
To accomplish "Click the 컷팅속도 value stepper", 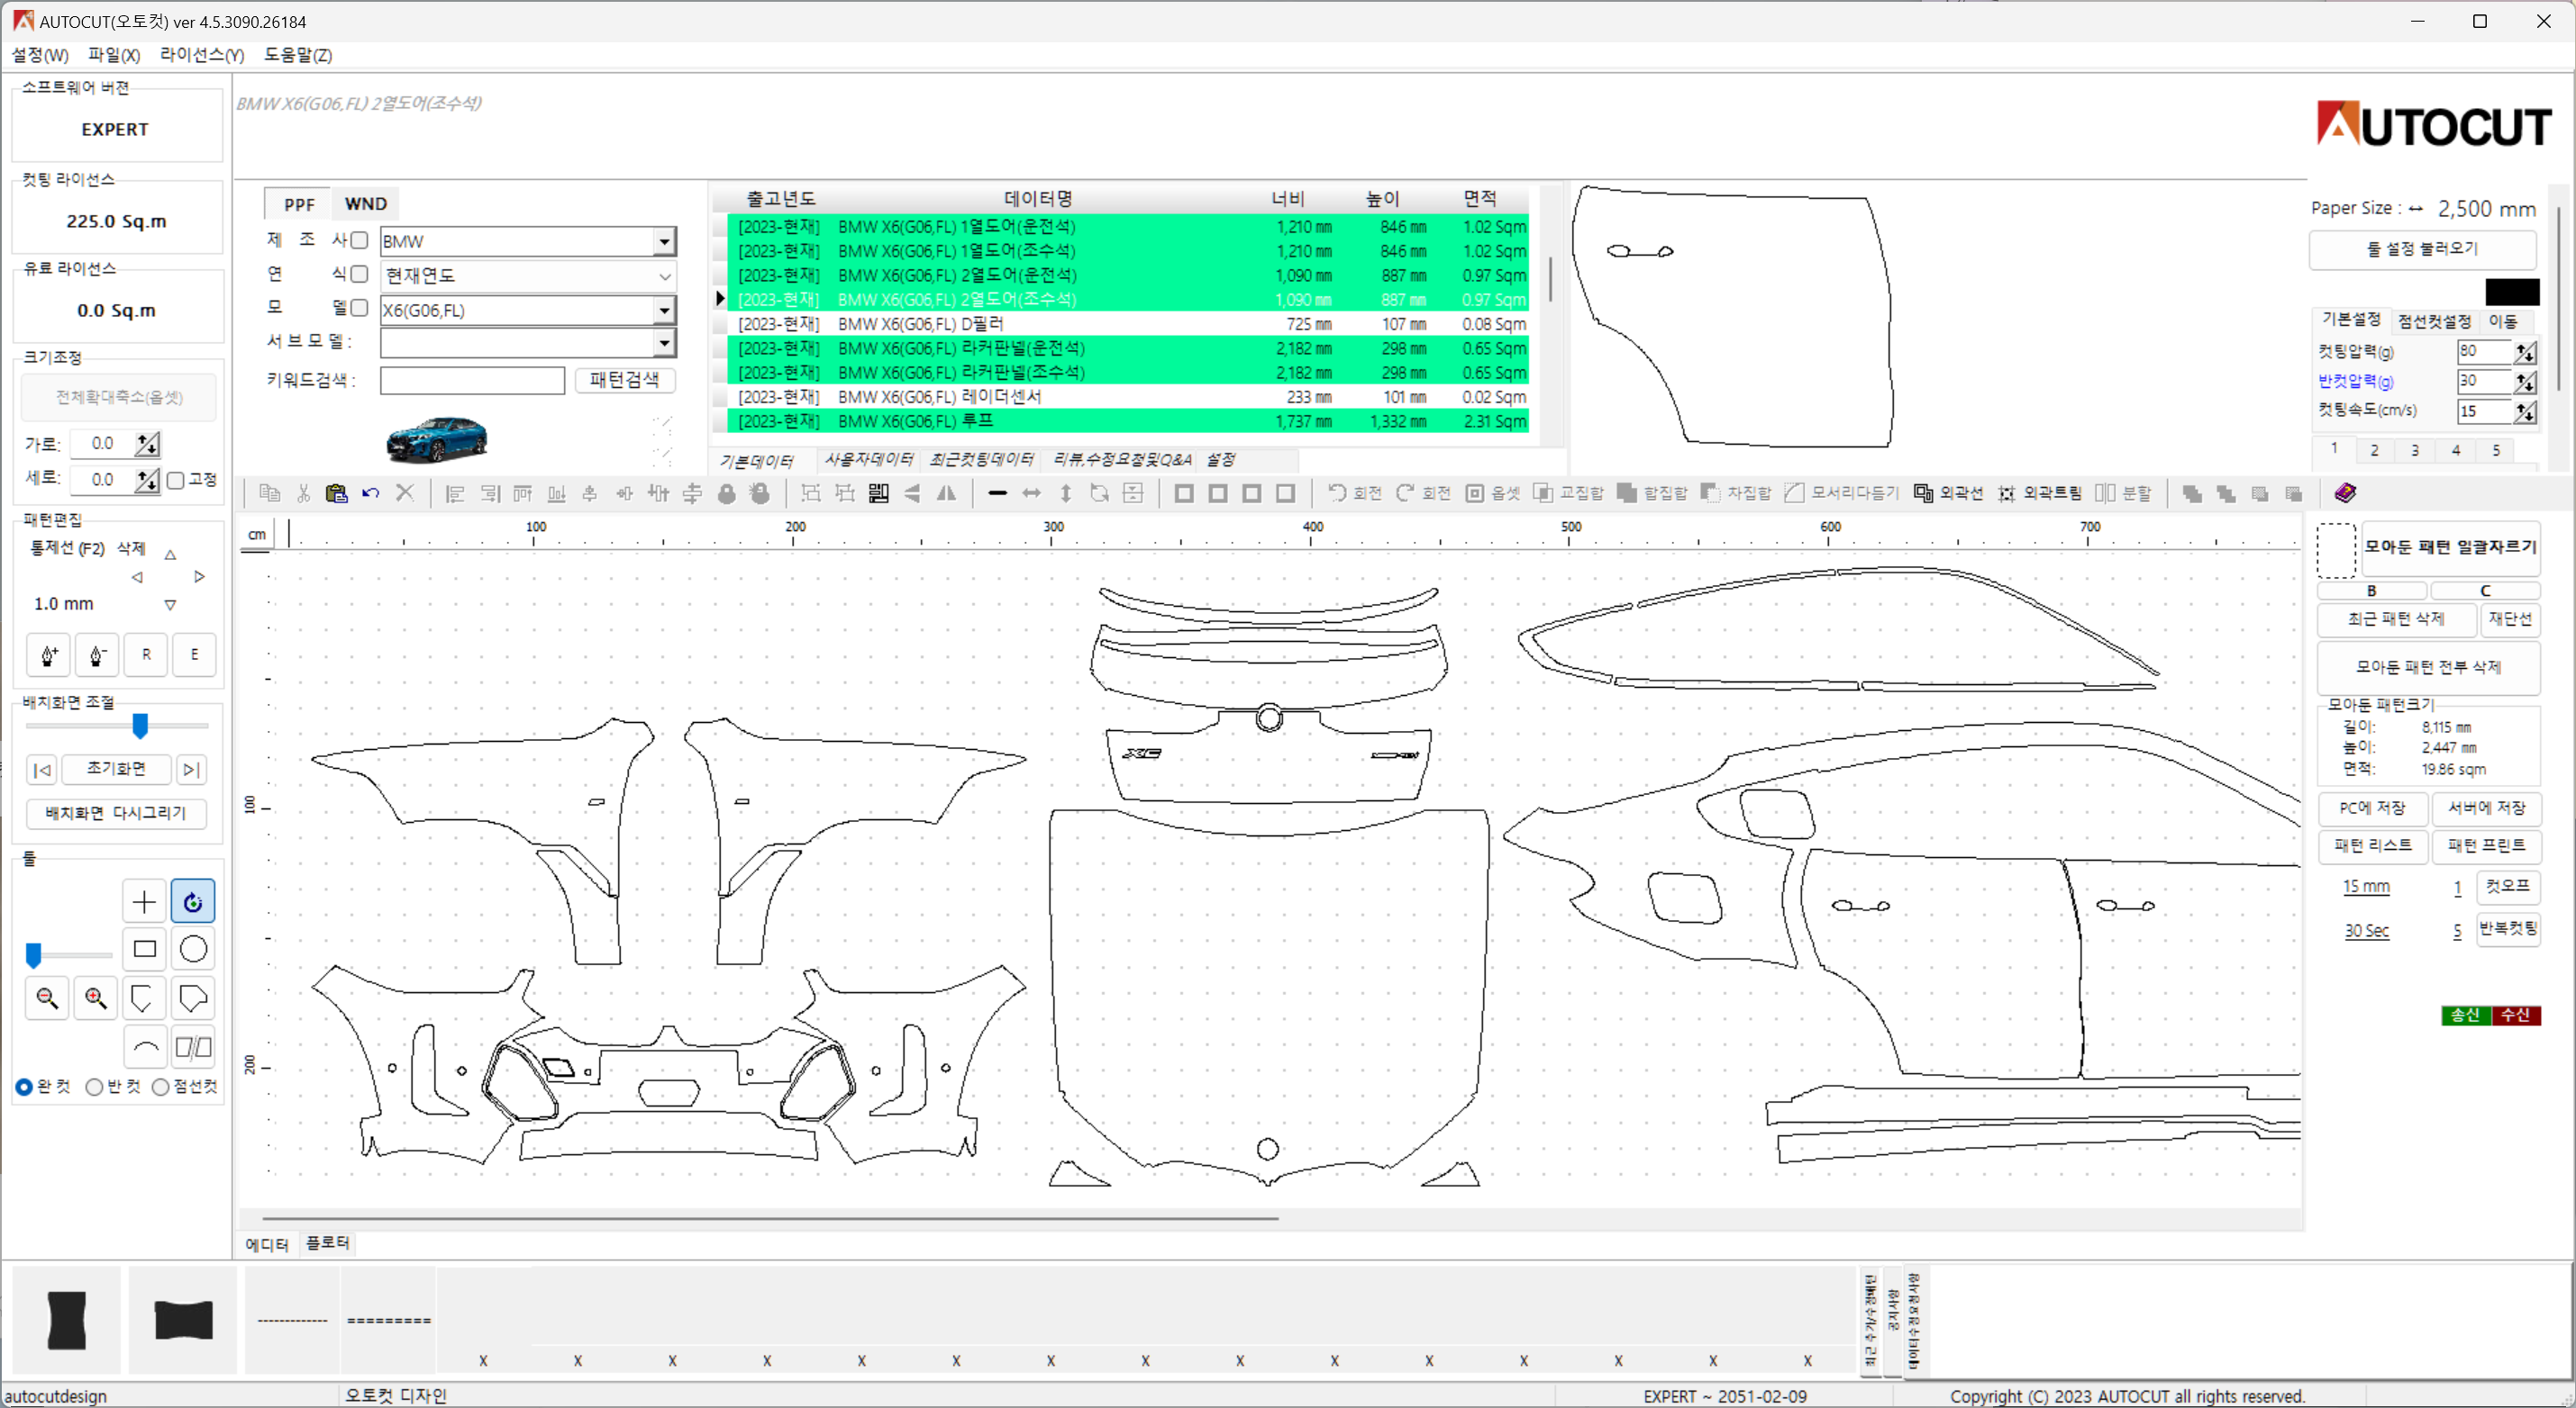I will (x=2525, y=411).
